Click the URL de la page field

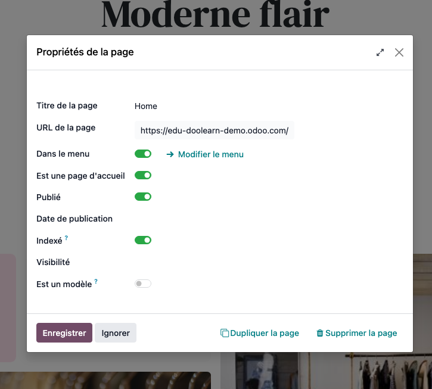[215, 130]
